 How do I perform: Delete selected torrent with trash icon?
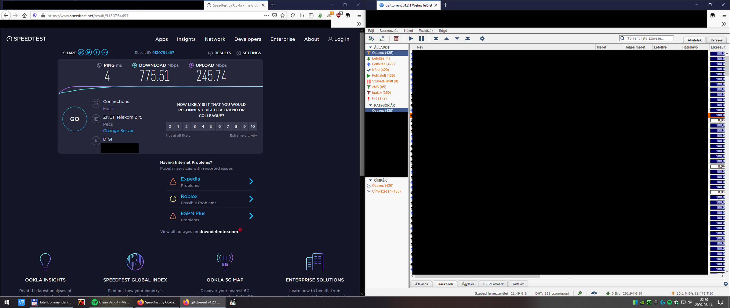(x=396, y=38)
